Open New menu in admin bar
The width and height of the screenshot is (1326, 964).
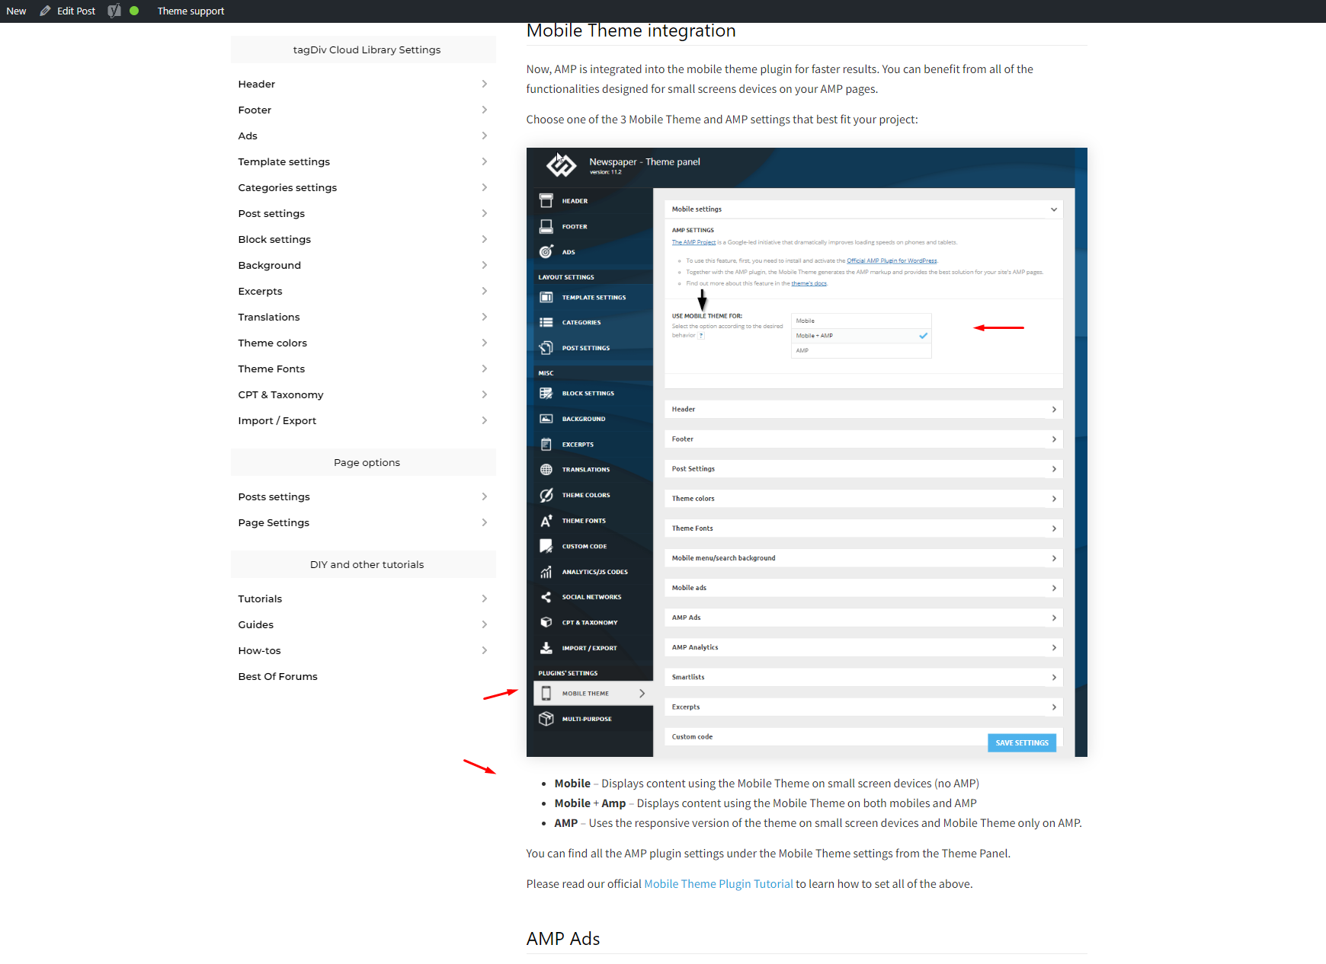point(16,11)
